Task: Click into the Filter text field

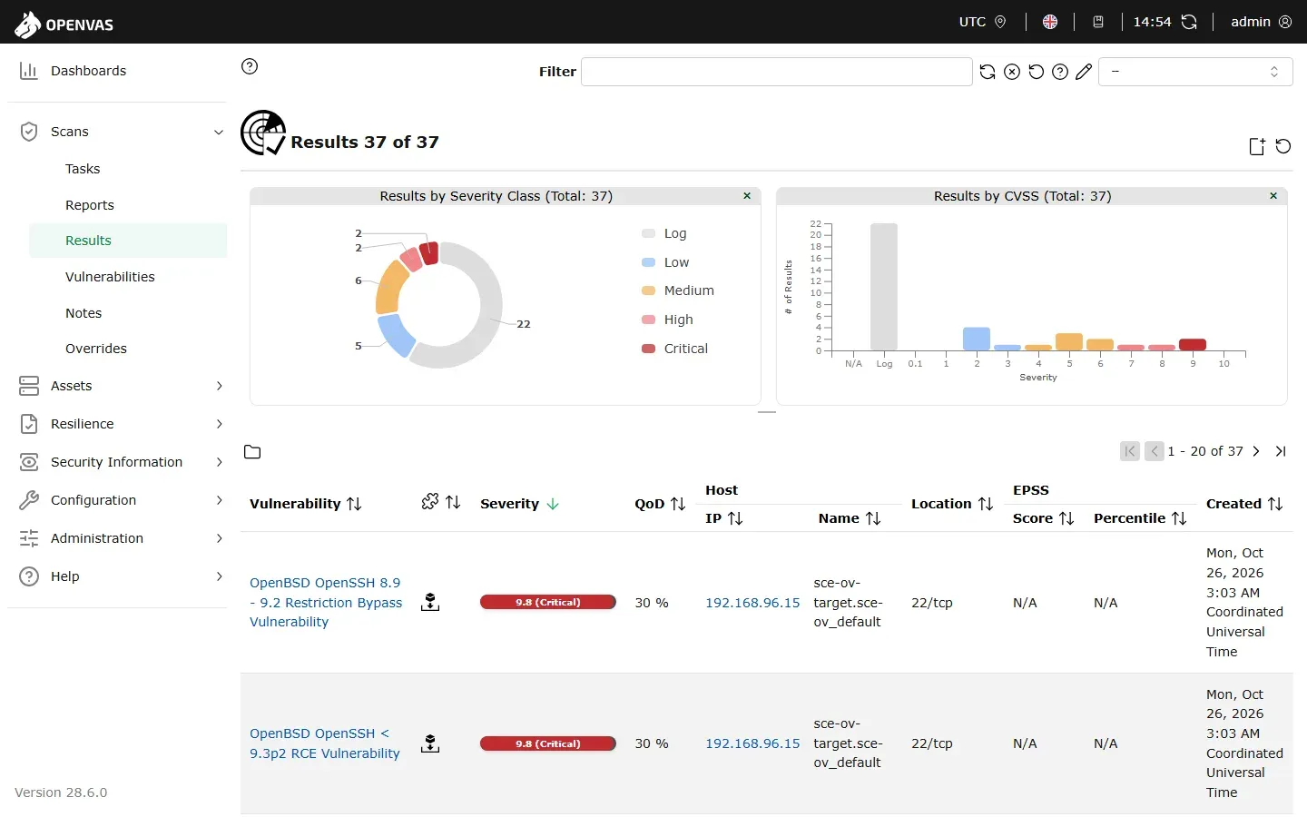Action: pos(777,72)
